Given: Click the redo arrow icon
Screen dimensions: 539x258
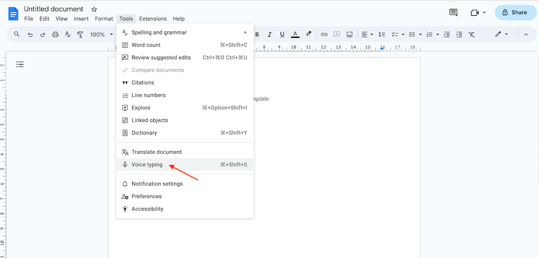Looking at the screenshot, I should [x=43, y=34].
